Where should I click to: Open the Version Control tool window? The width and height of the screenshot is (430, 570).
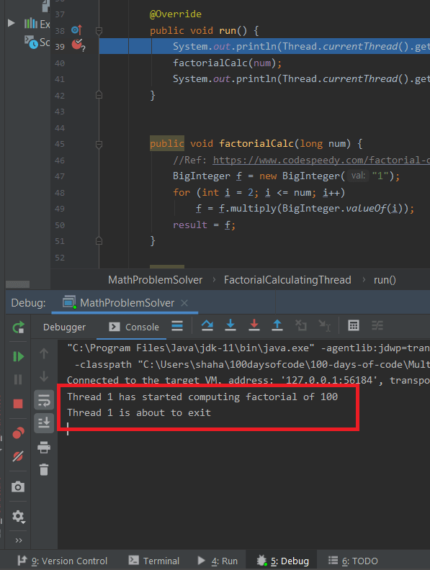(x=62, y=561)
